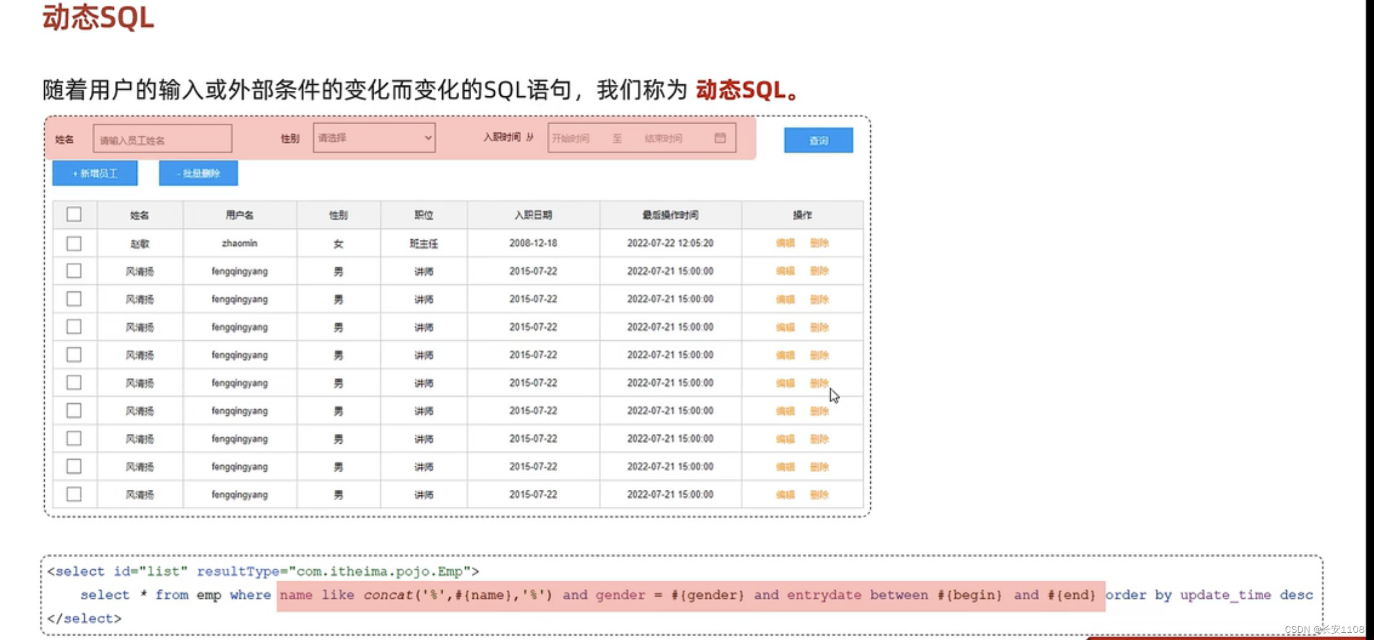The width and height of the screenshot is (1374, 640).
Task: Click the 开始时间 start date field
Action: coord(570,139)
